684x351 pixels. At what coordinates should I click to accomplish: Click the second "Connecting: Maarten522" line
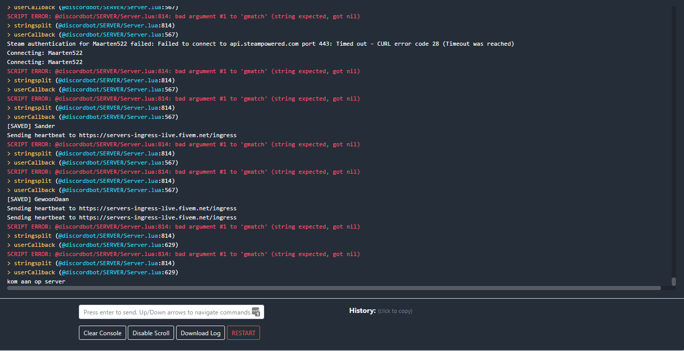(45, 62)
